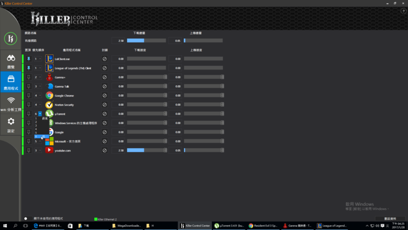This screenshot has width=408, height=230.
Task: Block Windows Services host process
Action: 105,123
